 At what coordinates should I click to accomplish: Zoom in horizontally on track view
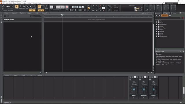(x=151, y=73)
